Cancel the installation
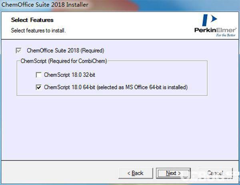The width and height of the screenshot is (240, 185). pos(215,173)
